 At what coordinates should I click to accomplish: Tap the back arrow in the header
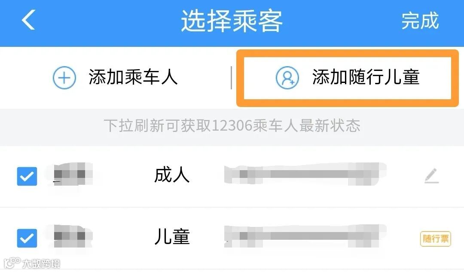[28, 20]
